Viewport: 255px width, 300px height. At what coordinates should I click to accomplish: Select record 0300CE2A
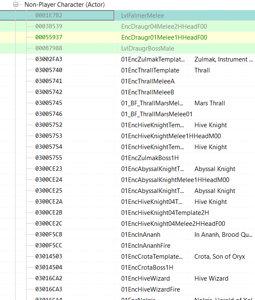49,201
